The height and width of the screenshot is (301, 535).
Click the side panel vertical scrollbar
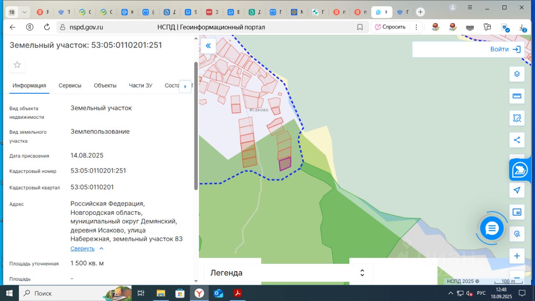(196, 125)
